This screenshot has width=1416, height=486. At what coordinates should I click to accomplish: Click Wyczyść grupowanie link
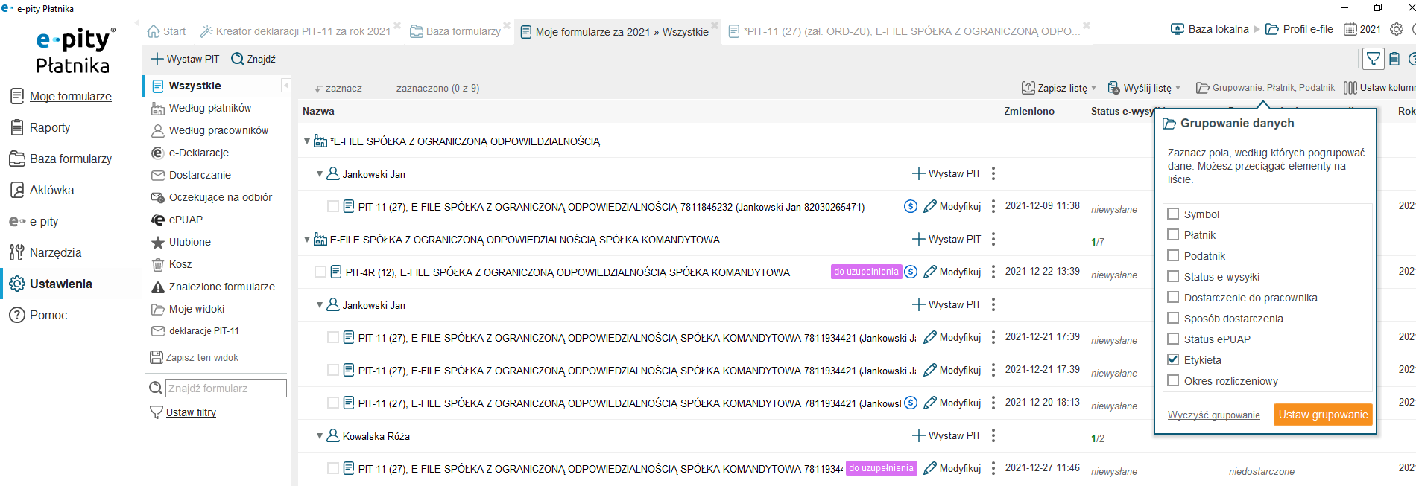pos(1213,415)
